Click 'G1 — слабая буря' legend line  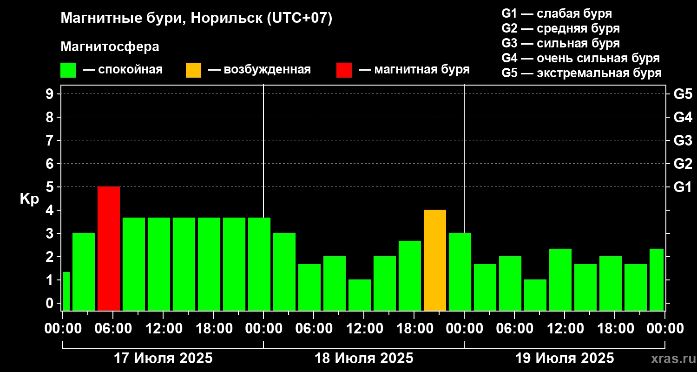557,13
